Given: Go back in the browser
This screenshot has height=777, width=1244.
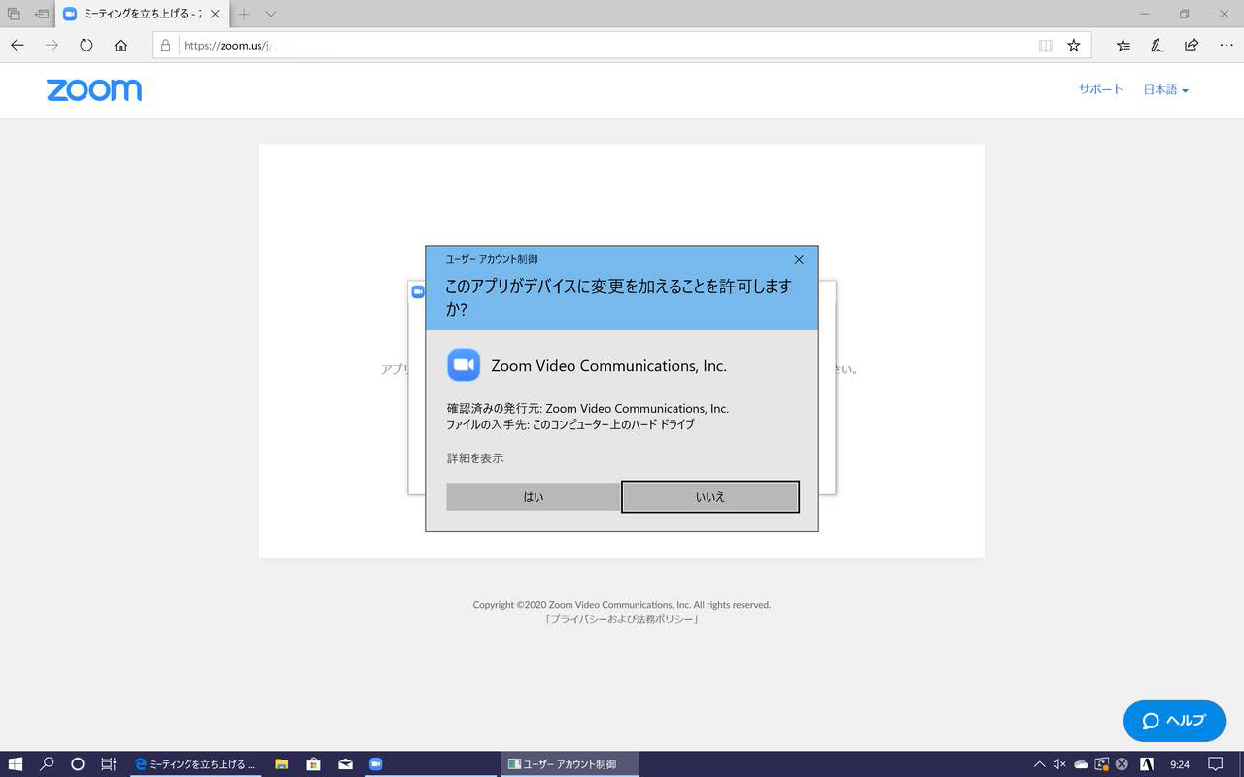Looking at the screenshot, I should coord(17,45).
